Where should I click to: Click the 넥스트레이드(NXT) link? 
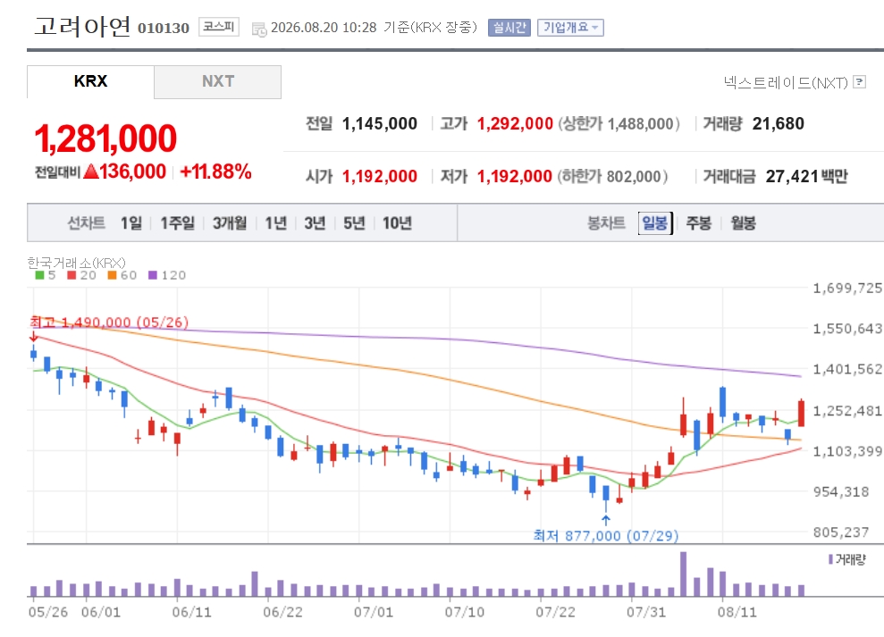pyautogui.click(x=786, y=83)
